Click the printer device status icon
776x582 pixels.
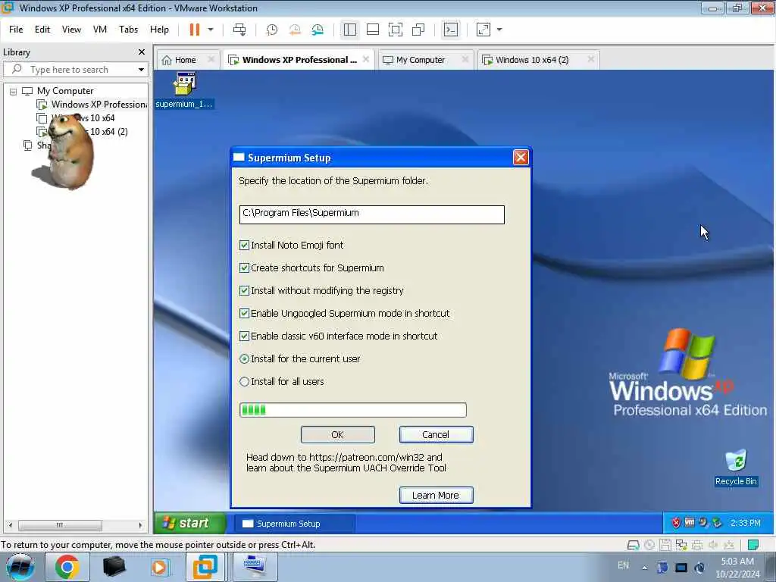pos(697,546)
